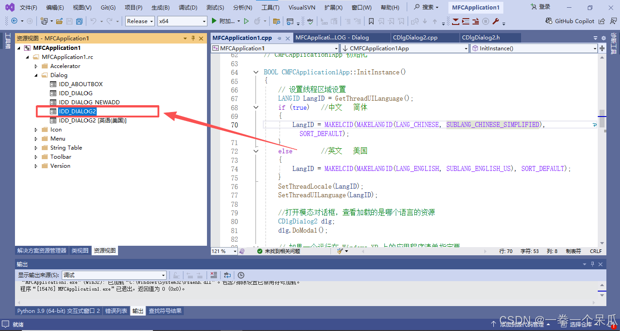
Task: Click the code cleanup broom icon
Action: coord(340,251)
